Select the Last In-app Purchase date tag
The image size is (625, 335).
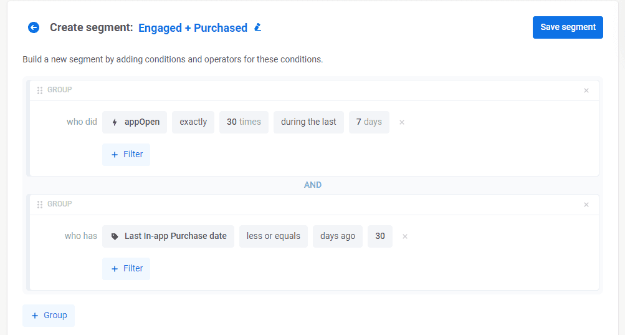168,236
